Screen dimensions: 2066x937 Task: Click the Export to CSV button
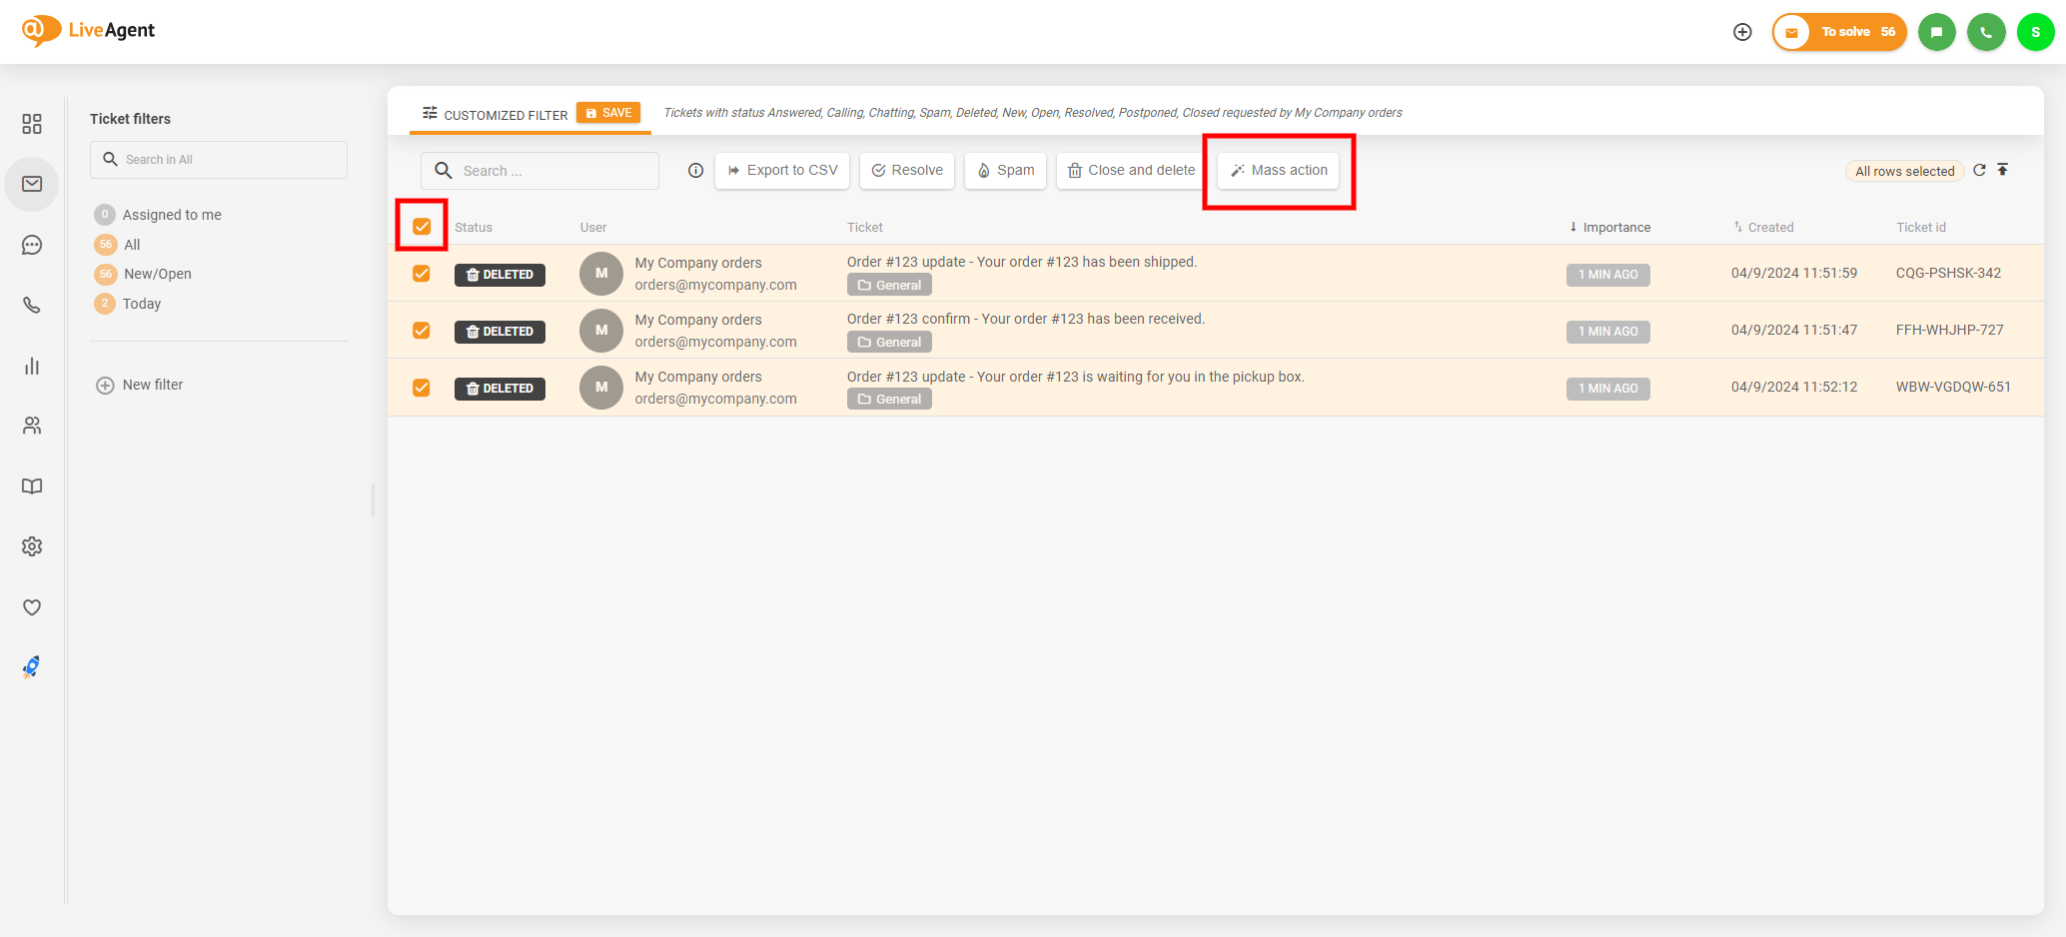782,171
